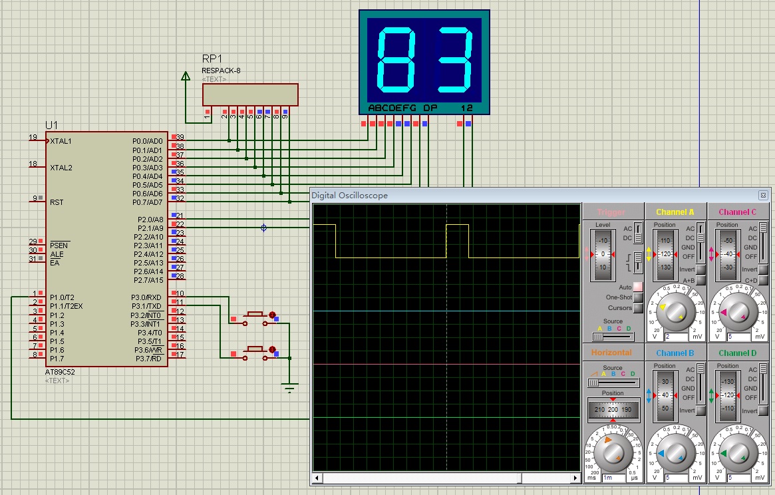Toggle the trigger Auto button
The height and width of the screenshot is (495, 775).
[x=638, y=287]
